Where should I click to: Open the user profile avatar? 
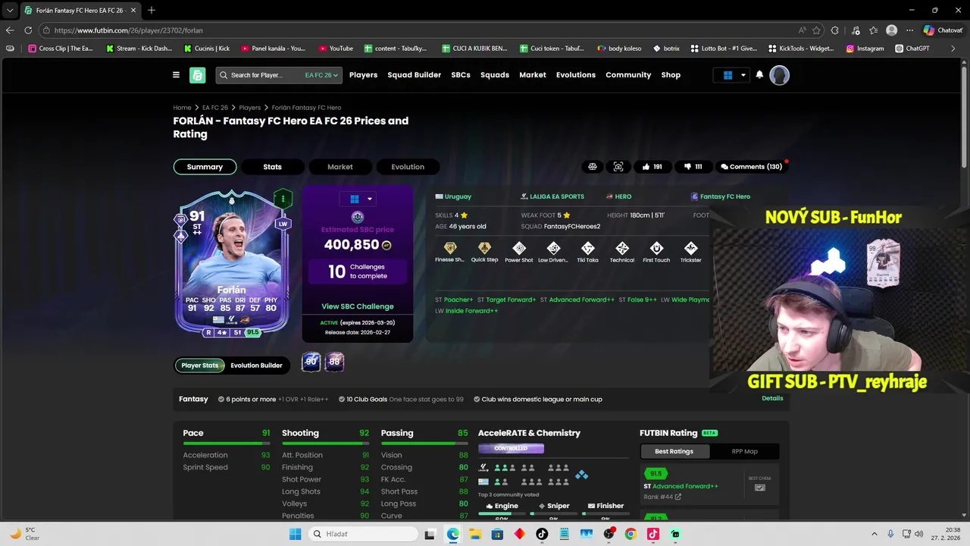pos(779,75)
